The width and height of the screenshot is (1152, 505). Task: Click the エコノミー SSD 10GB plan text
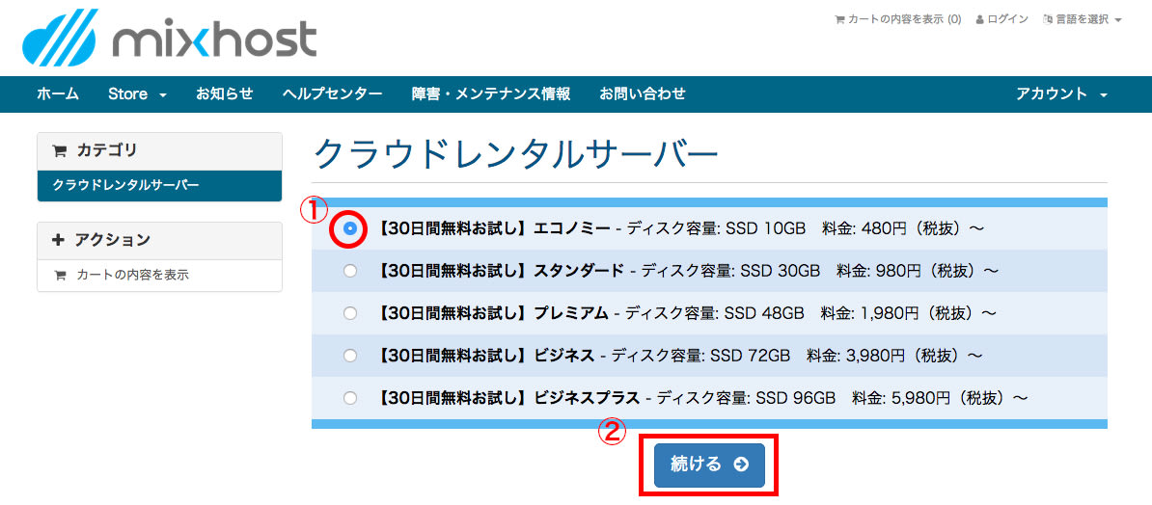(678, 229)
